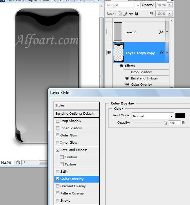Image resolution: width=190 pixels, height=205 pixels.
Task: Toggle Color Overlay effect visibility eye
Action: click(127, 85)
